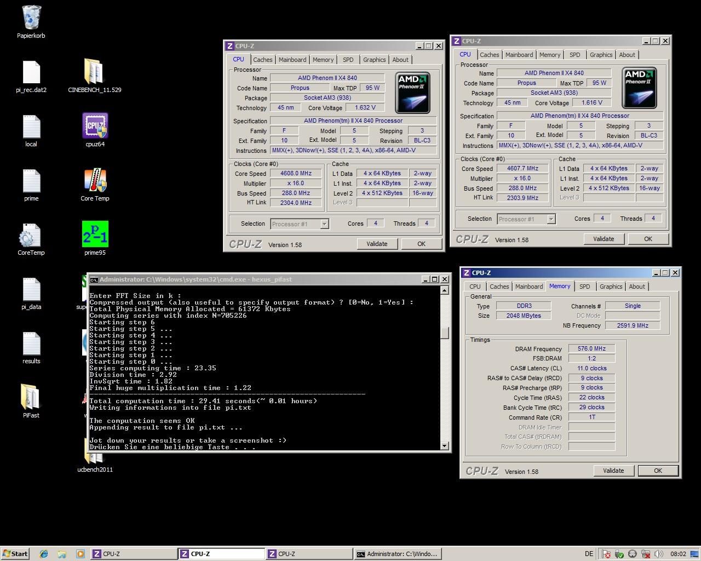Click the Multiplier x 16.0 field in left CPU-Z
Image resolution: width=701 pixels, height=561 pixels.
296,183
